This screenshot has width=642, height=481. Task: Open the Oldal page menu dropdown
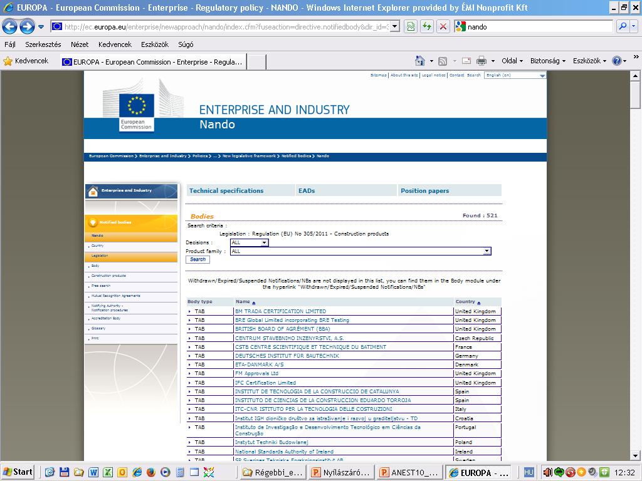(512, 61)
